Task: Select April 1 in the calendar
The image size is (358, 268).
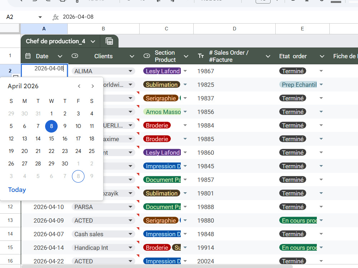Action: [x=51, y=114]
